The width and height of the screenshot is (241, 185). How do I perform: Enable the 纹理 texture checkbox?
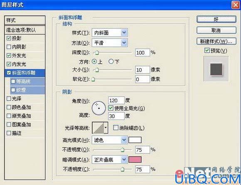click(13, 90)
